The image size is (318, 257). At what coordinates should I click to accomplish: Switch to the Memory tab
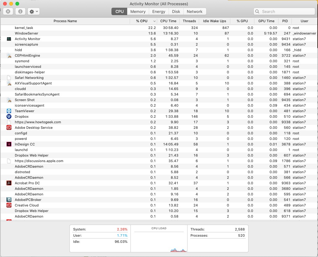pos(138,11)
